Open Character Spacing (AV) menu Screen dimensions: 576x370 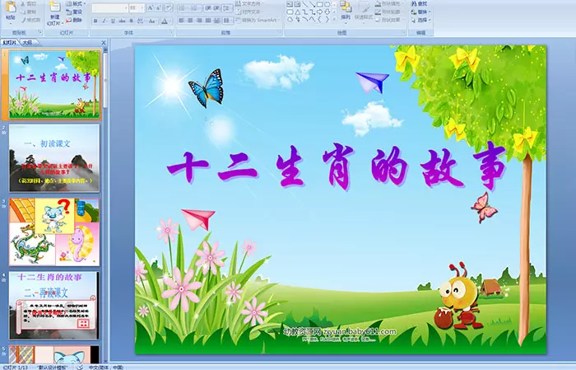click(x=141, y=21)
